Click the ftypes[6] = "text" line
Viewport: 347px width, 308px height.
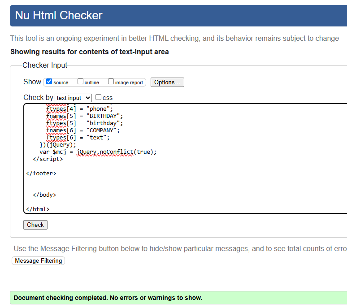click(x=78, y=138)
